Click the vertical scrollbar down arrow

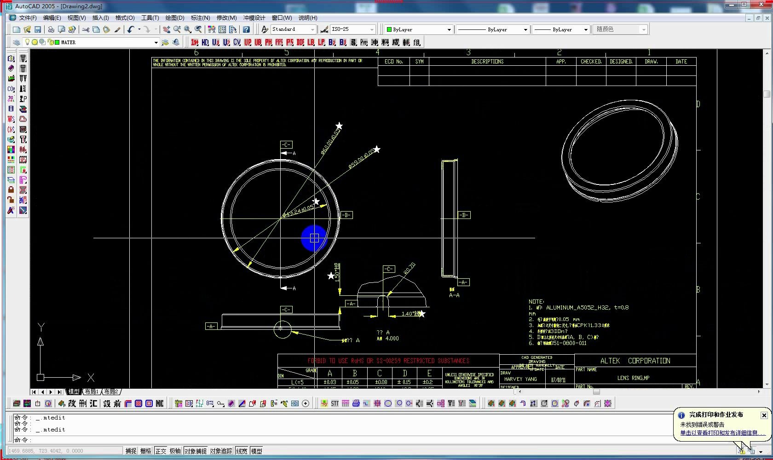(x=767, y=385)
